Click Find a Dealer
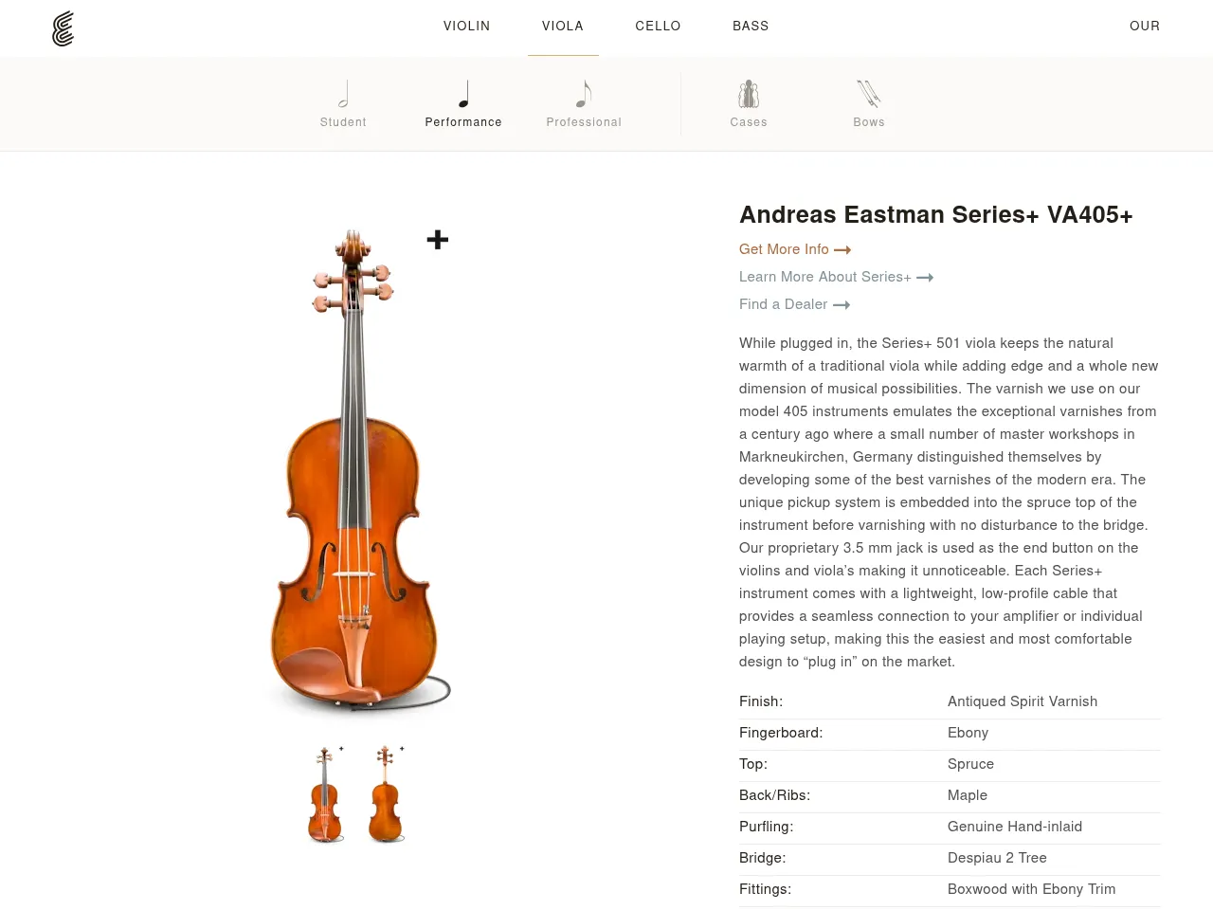The image size is (1213, 910). (x=784, y=304)
